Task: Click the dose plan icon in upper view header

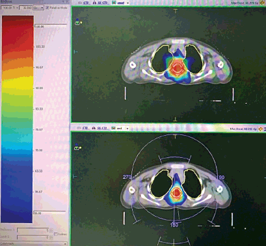Action: pyautogui.click(x=114, y=3)
